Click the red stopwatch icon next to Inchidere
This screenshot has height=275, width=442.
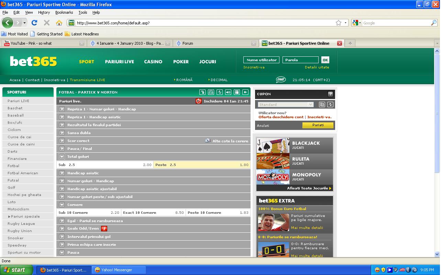tap(199, 101)
